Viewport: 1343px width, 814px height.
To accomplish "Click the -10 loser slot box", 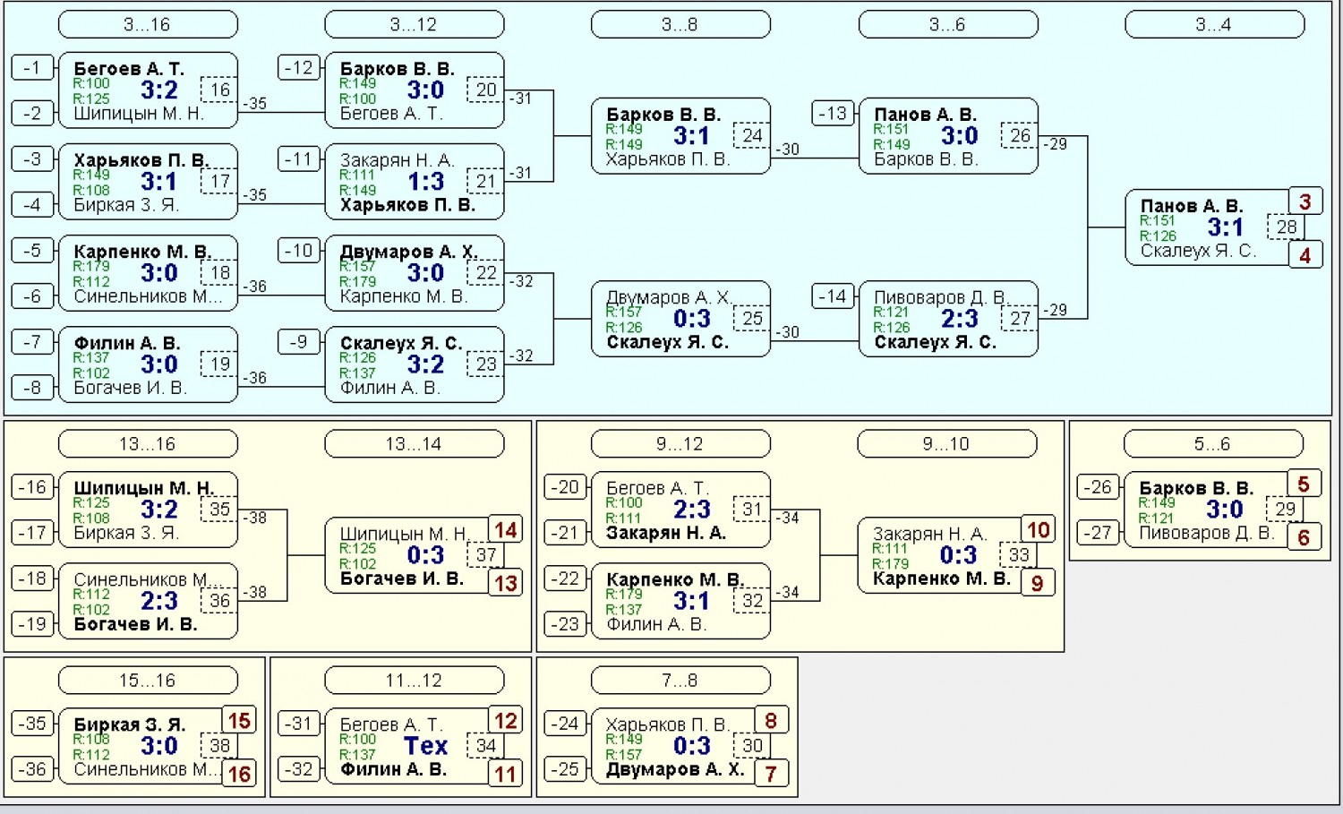I will point(299,251).
